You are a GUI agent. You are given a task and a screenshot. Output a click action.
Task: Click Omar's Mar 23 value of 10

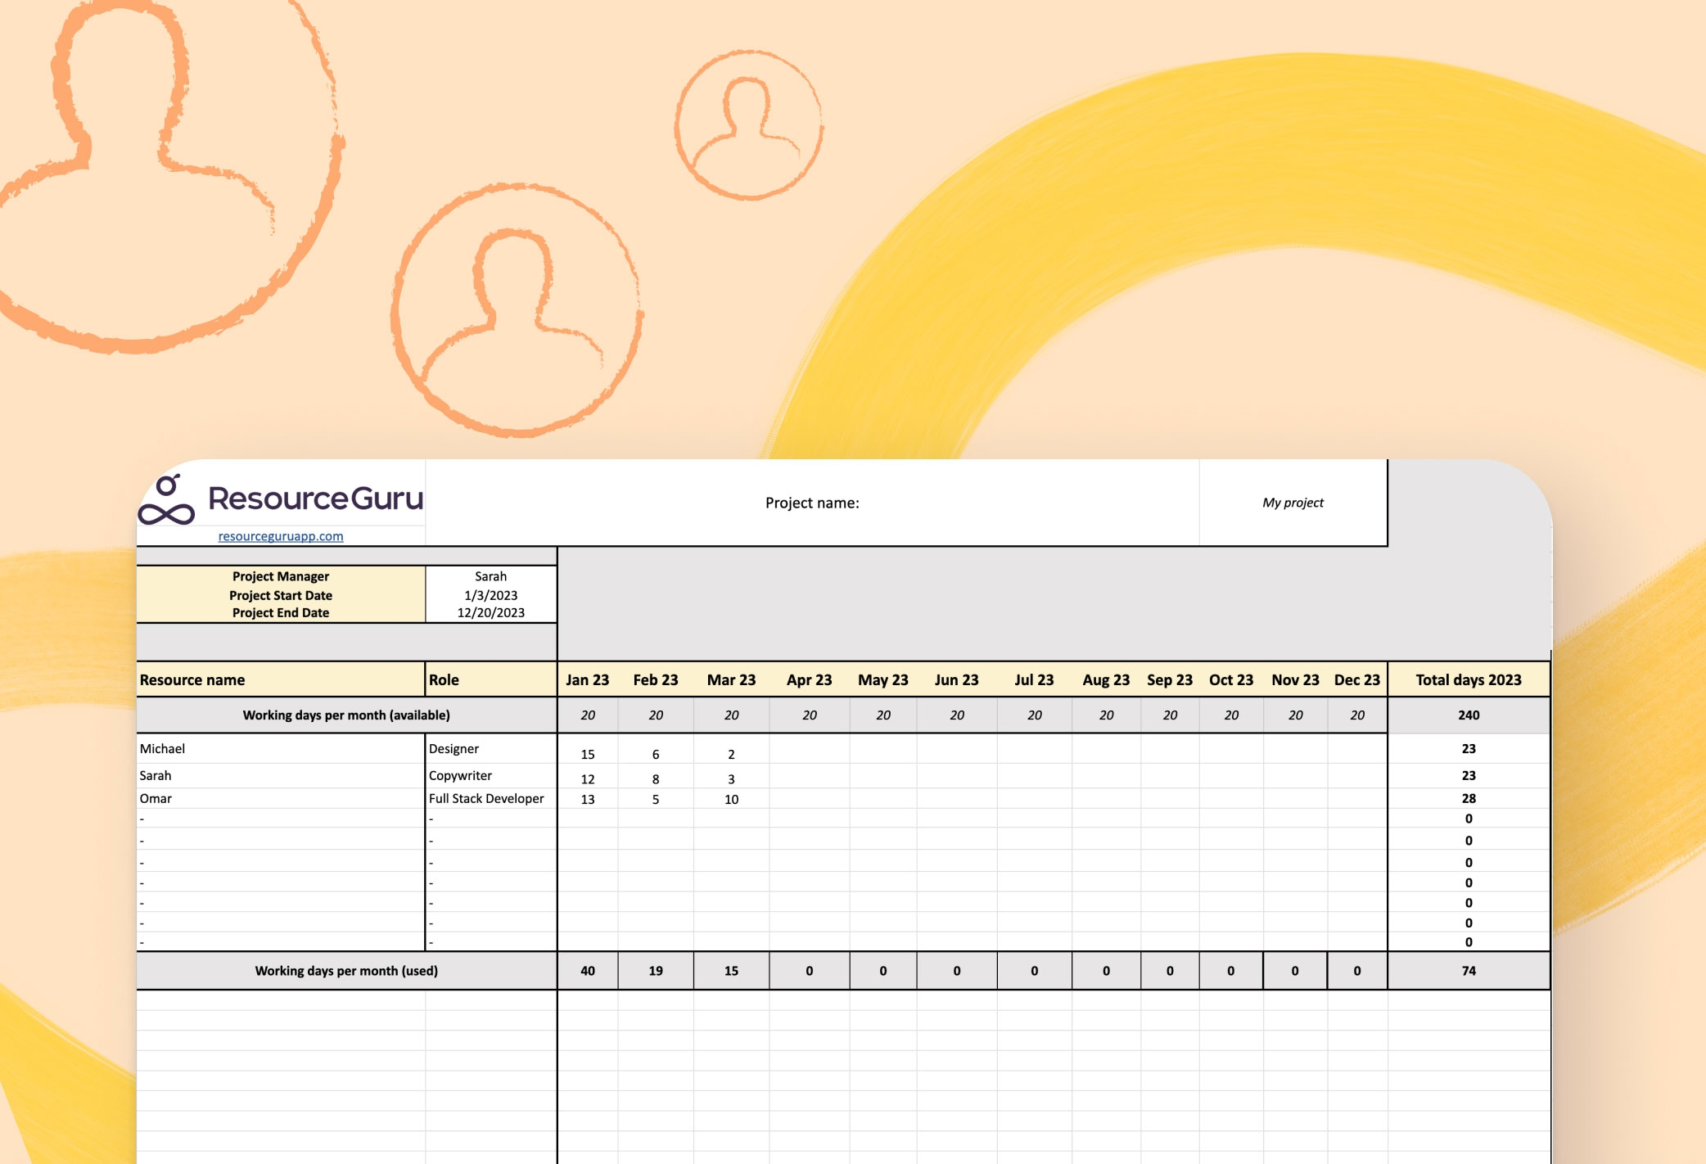coord(731,799)
